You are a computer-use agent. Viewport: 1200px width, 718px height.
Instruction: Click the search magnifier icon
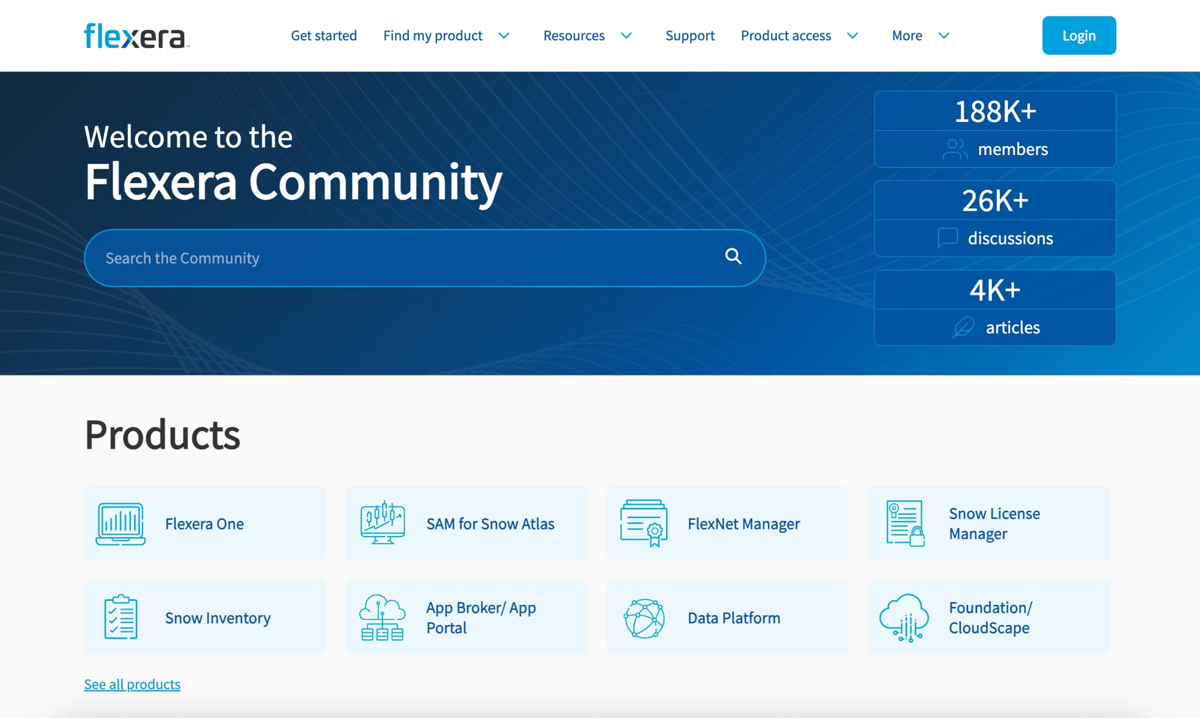tap(733, 257)
